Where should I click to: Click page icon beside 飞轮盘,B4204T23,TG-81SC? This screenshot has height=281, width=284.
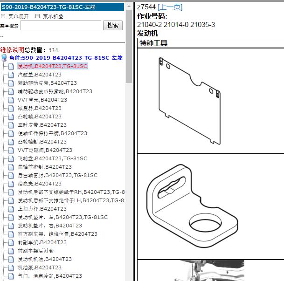click(x=11, y=158)
